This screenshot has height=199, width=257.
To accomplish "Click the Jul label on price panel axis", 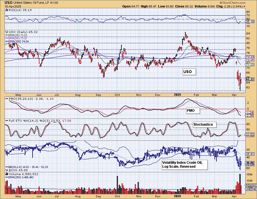I will click(x=57, y=95).
